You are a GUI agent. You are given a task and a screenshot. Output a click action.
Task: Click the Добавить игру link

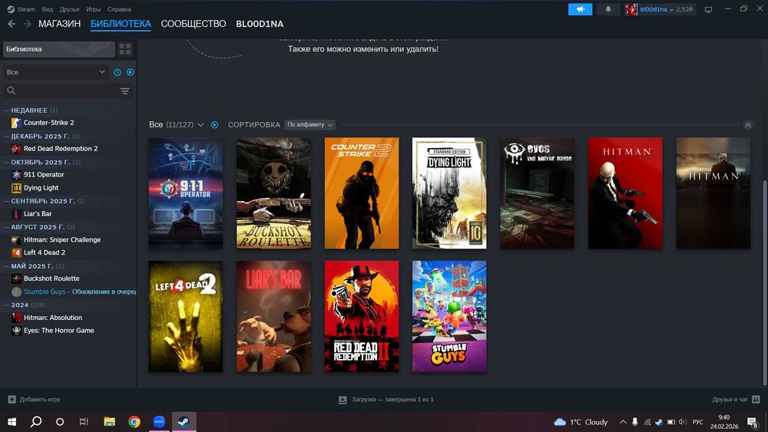[40, 399]
